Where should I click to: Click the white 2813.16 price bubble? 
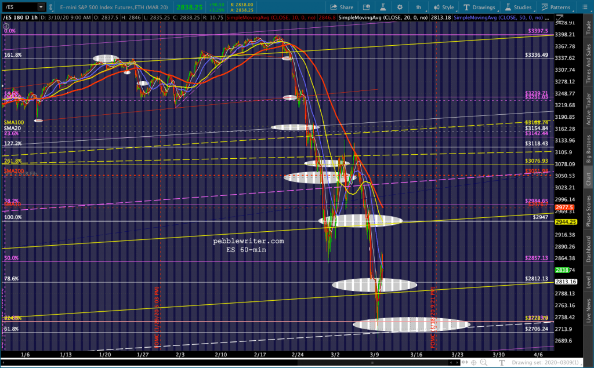tap(566, 282)
